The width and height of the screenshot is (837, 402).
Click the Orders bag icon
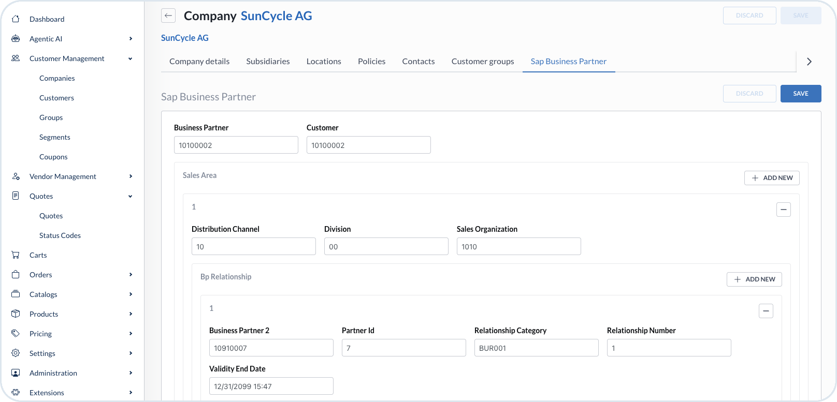pyautogui.click(x=16, y=275)
